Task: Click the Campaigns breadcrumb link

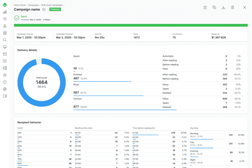Action: (34, 5)
